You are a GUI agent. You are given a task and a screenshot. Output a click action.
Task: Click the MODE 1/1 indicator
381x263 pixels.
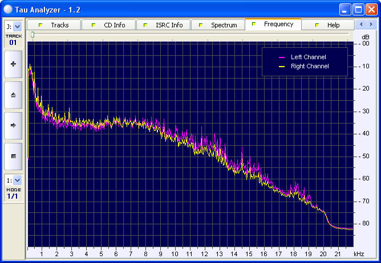13,194
